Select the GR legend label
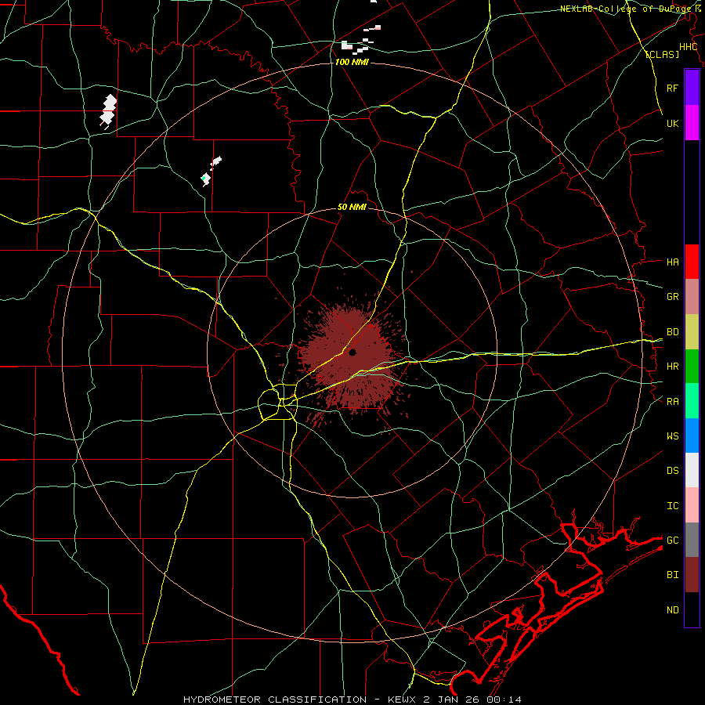 (x=673, y=297)
